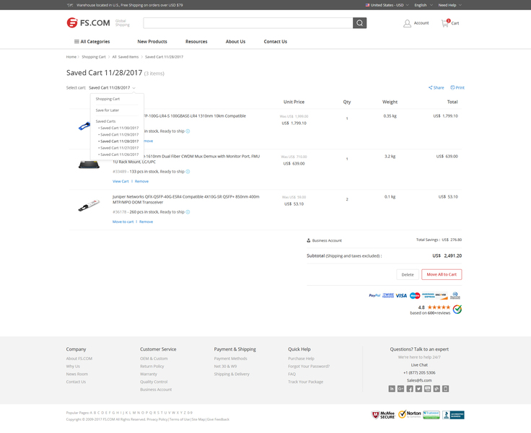Click Give Feedback link at bottom
This screenshot has width=531, height=433.
pos(218,419)
